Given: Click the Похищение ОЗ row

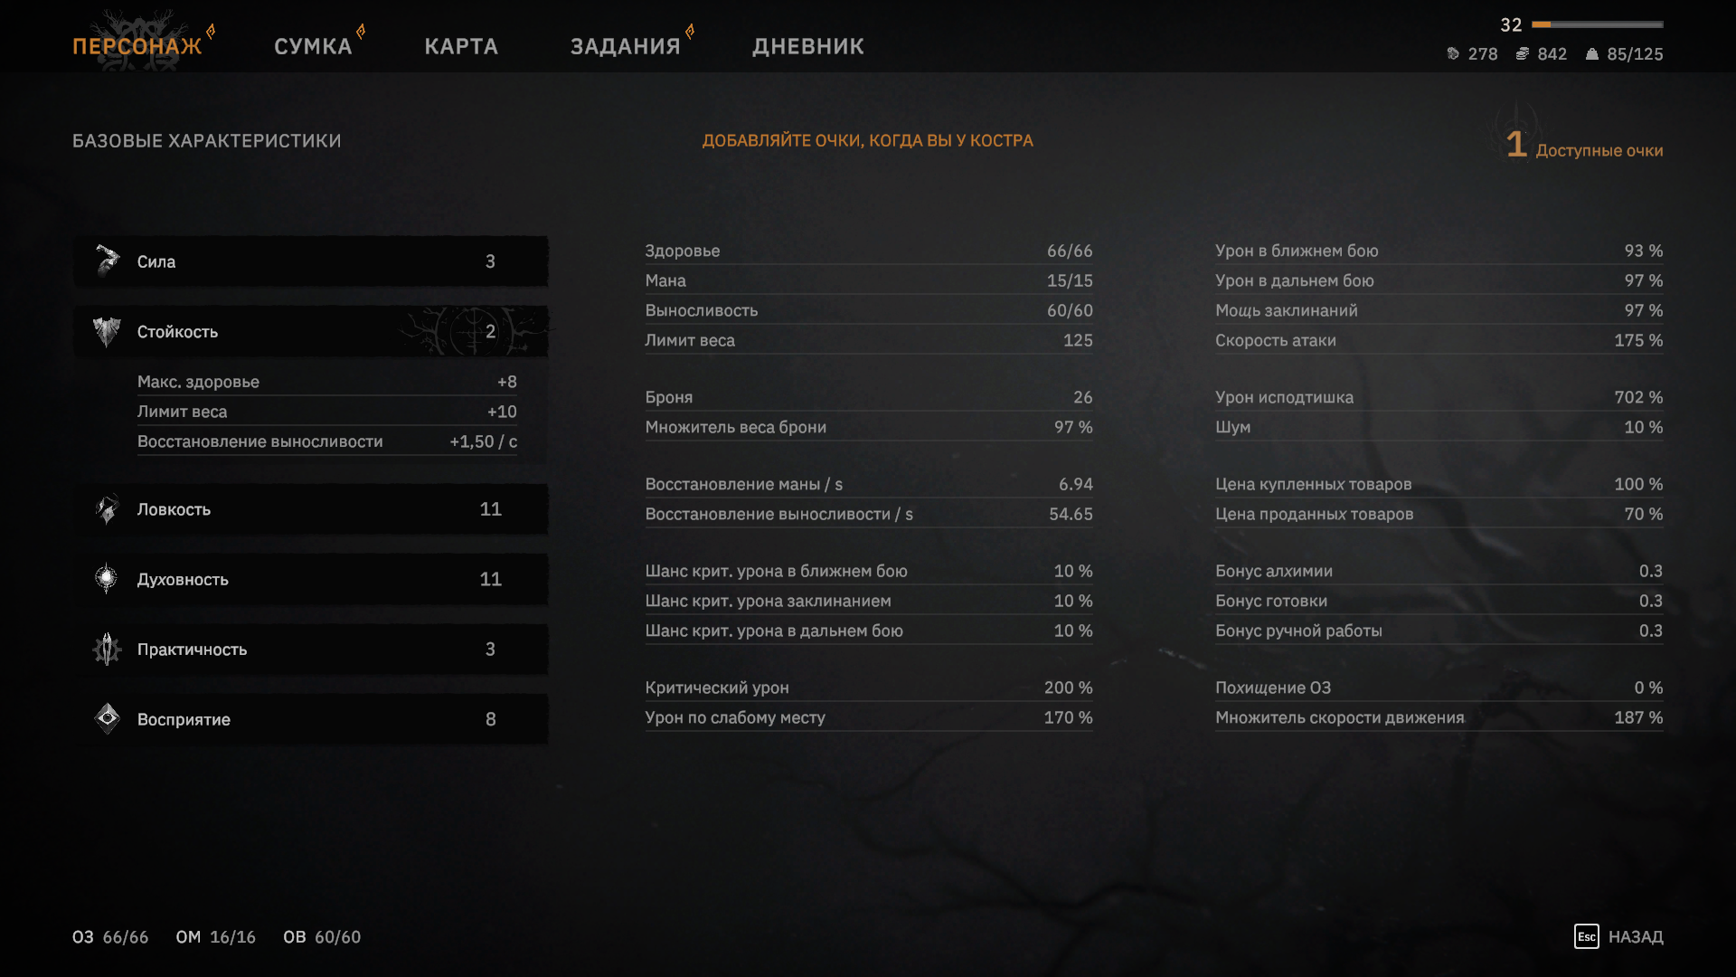Looking at the screenshot, I should pos(1439,688).
